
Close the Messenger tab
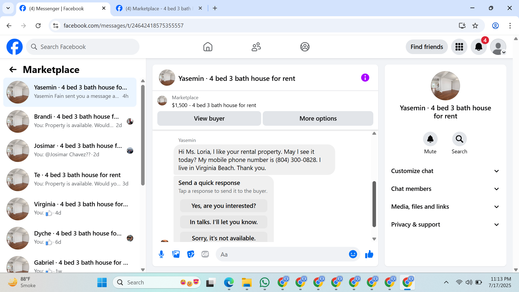pyautogui.click(x=104, y=8)
